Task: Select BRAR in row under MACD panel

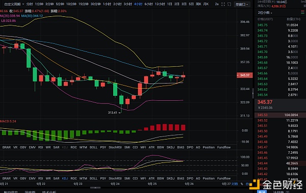Action: pos(7,147)
